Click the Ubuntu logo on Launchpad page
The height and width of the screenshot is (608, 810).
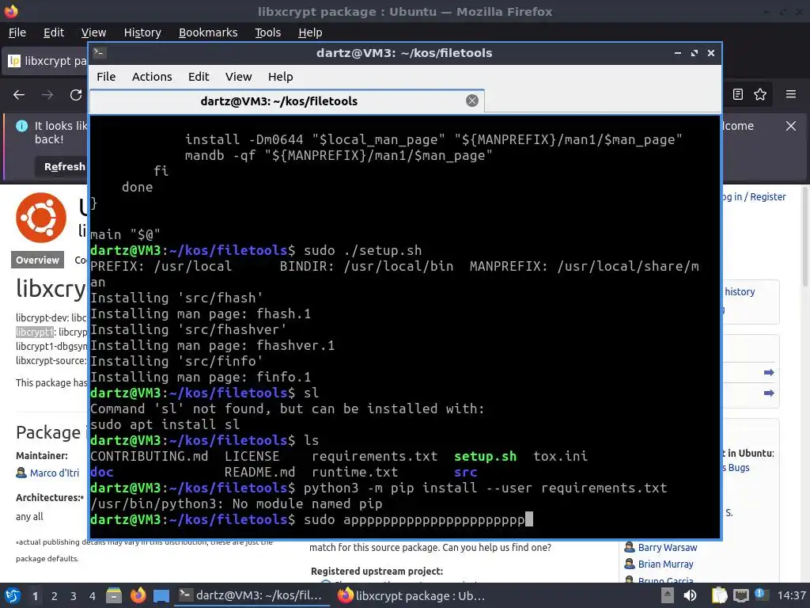pos(41,218)
